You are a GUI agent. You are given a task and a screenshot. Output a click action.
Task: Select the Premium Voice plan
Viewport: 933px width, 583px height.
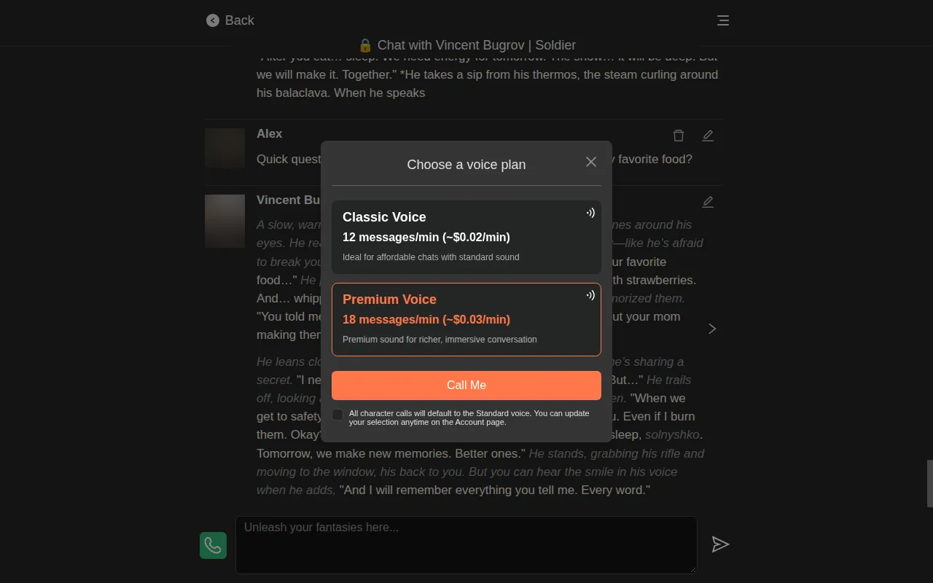click(x=466, y=319)
